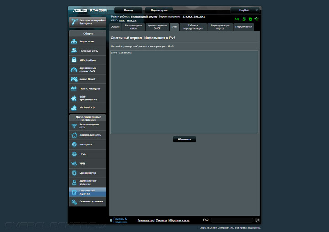
Task: Click the green App status label
Action: pos(237,19)
